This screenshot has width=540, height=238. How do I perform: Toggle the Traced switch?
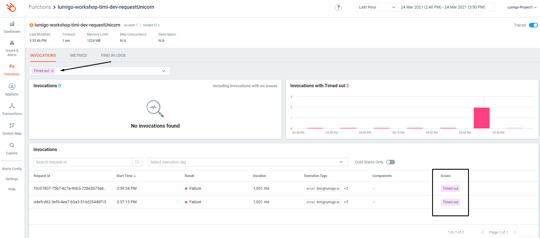point(533,25)
